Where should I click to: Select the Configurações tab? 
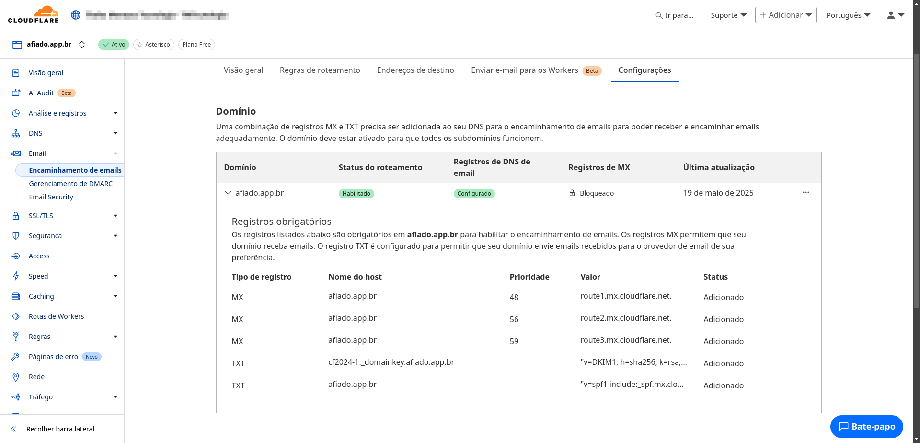tap(644, 70)
